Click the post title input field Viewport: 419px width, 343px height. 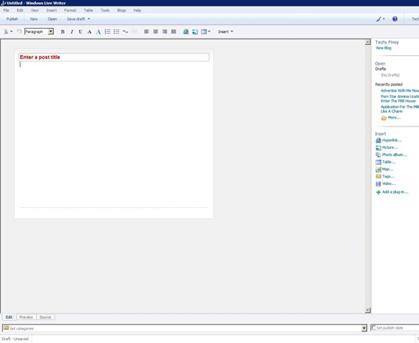tap(113, 57)
